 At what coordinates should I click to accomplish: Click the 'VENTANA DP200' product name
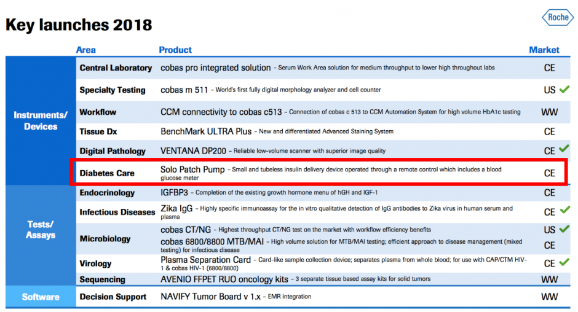tap(193, 151)
